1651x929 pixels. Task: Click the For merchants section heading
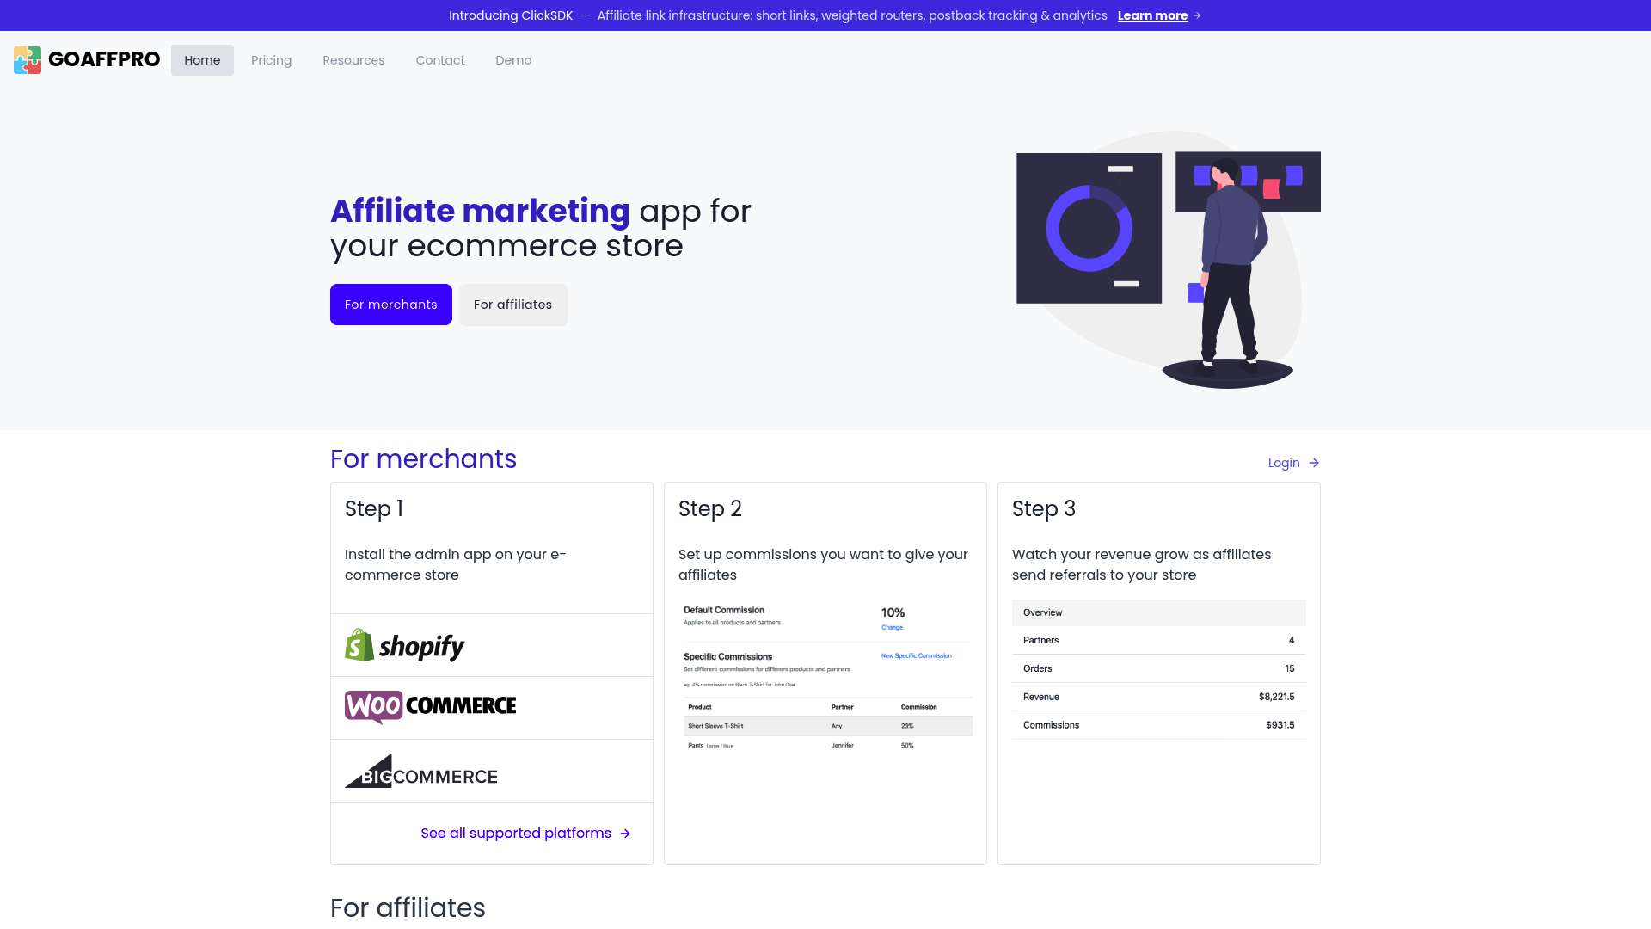pos(424,459)
